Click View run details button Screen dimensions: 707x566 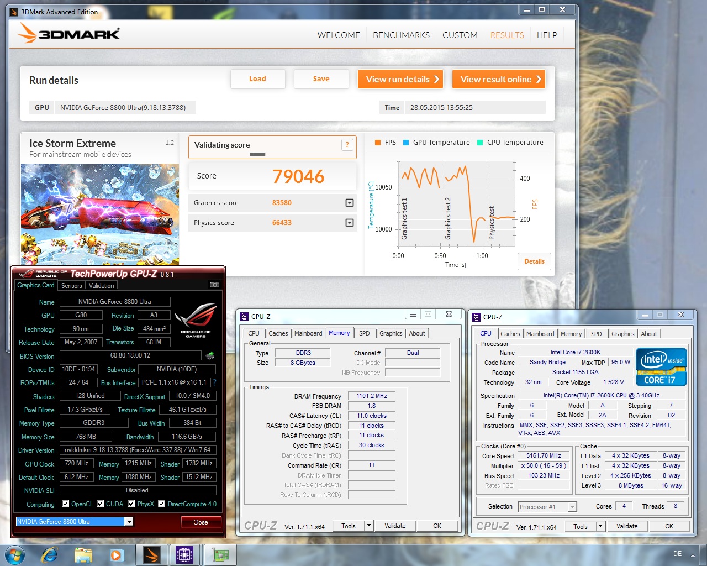click(x=402, y=79)
